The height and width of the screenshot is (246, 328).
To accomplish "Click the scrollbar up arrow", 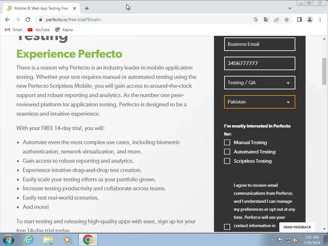I will tap(324, 39).
